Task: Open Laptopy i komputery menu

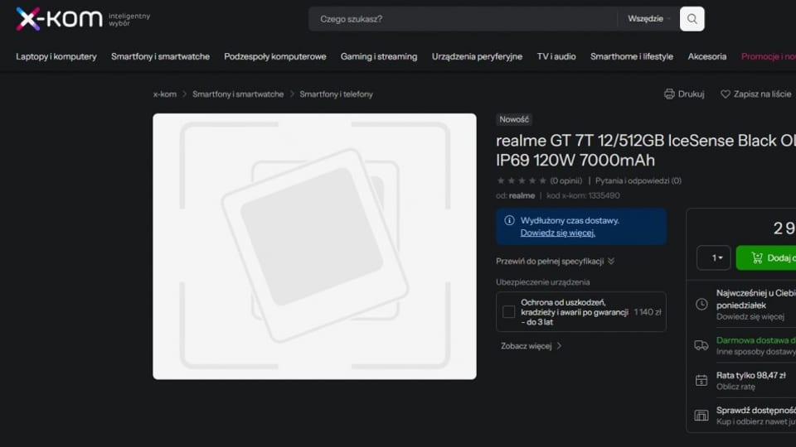Action: click(x=56, y=56)
